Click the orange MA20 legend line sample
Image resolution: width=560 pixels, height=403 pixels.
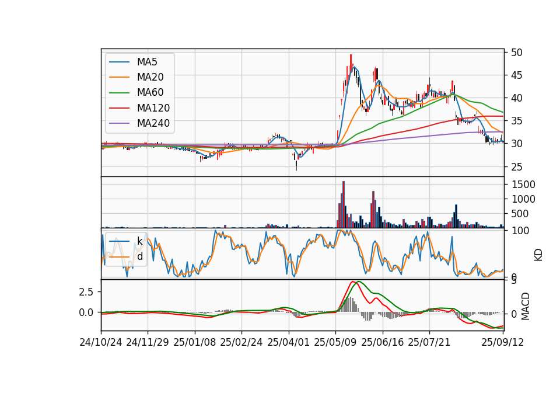(119, 77)
